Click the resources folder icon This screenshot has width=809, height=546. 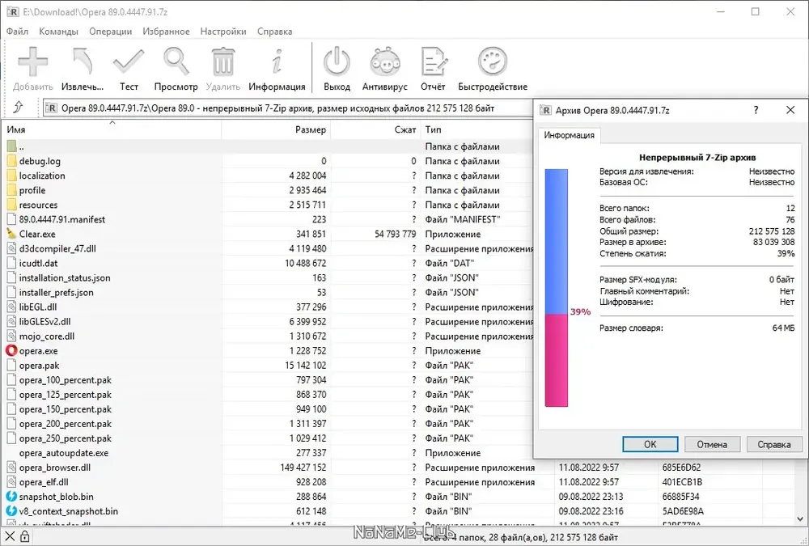coord(11,205)
